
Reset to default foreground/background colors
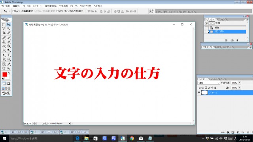pyautogui.click(x=3, y=79)
